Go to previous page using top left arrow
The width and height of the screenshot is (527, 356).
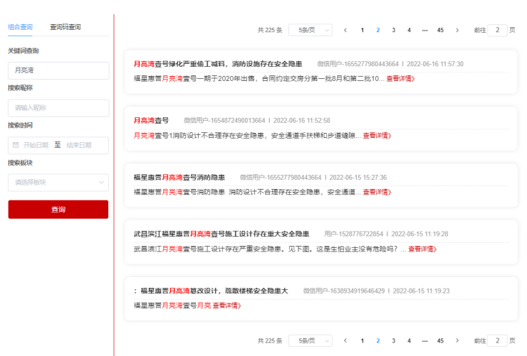pos(345,31)
